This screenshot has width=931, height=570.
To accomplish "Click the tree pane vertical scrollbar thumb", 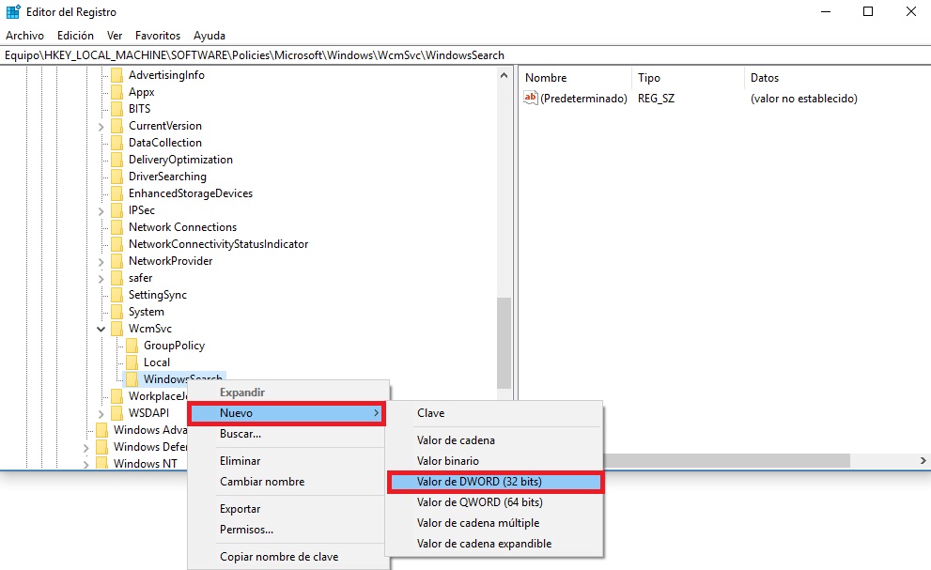I will (x=504, y=343).
